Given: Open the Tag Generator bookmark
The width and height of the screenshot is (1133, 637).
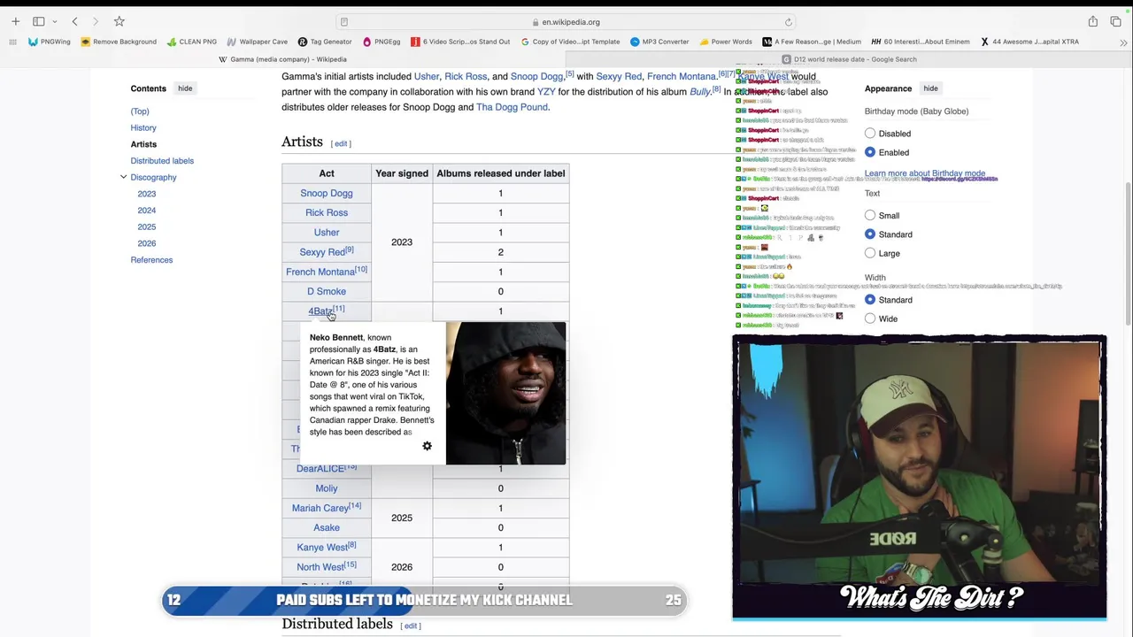Looking at the screenshot, I should pos(325,42).
